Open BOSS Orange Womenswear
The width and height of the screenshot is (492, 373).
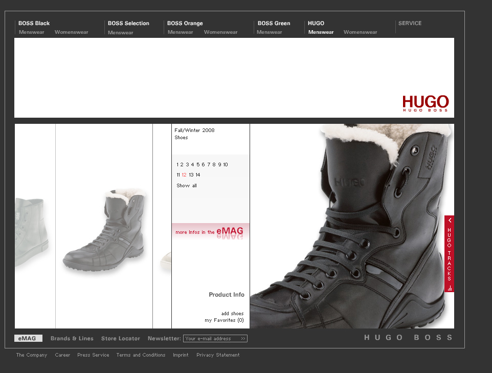pyautogui.click(x=220, y=32)
